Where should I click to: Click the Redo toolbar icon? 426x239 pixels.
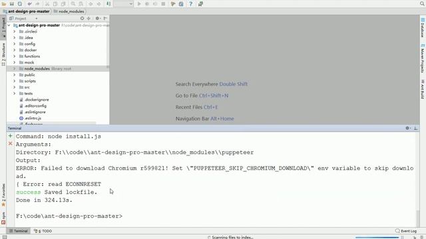pyautogui.click(x=37, y=4)
